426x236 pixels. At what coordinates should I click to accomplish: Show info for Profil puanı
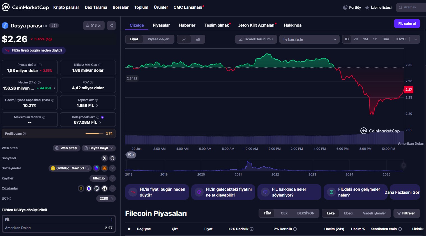pos(24,134)
